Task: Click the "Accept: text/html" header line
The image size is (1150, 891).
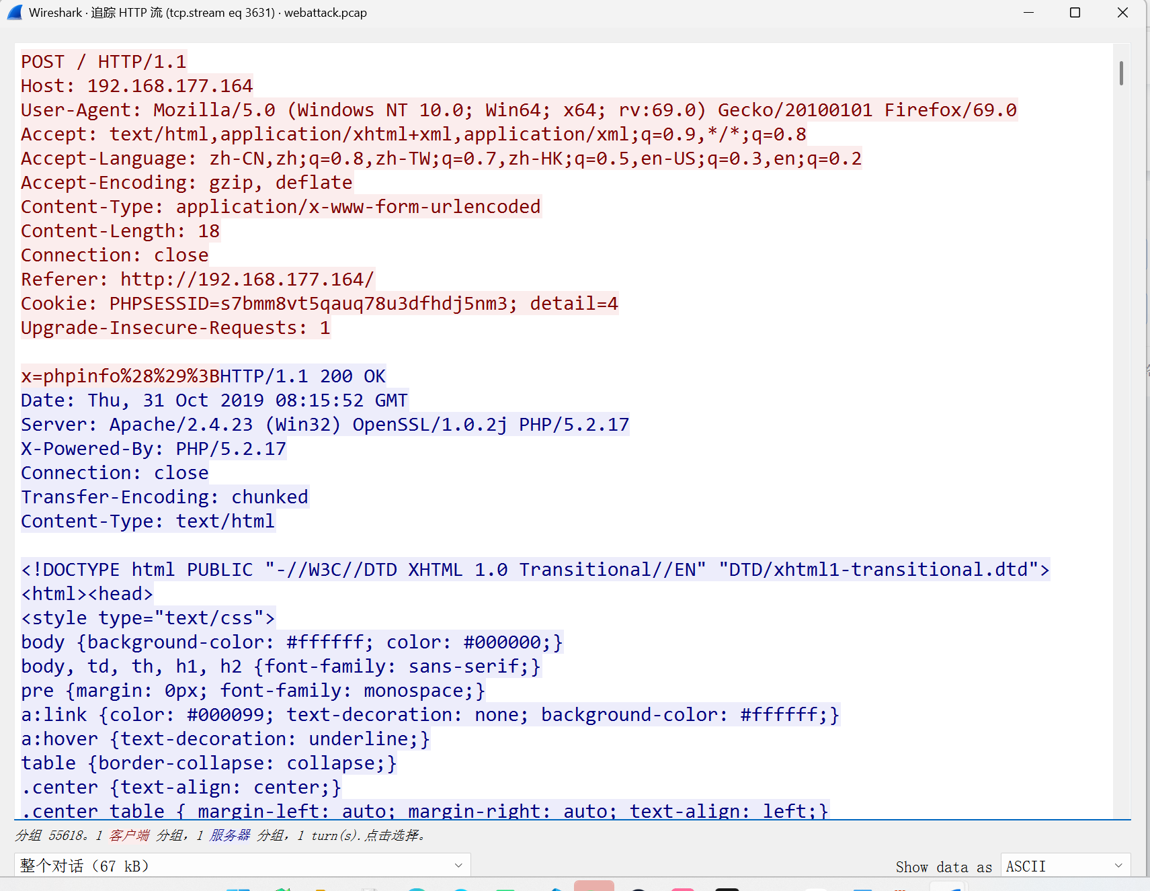Action: pos(413,134)
